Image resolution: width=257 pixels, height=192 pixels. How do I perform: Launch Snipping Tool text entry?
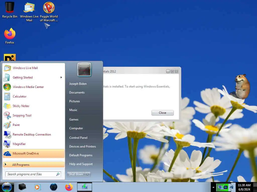click(x=22, y=115)
